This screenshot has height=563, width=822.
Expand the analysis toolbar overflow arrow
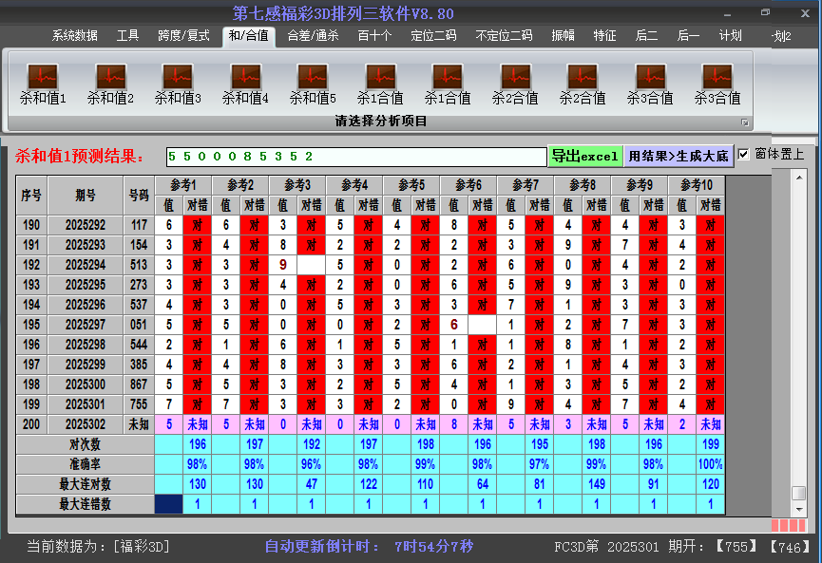coord(747,122)
